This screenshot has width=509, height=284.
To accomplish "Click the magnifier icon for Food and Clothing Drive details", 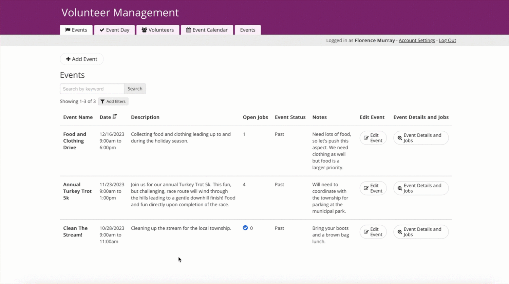I will coord(400,138).
